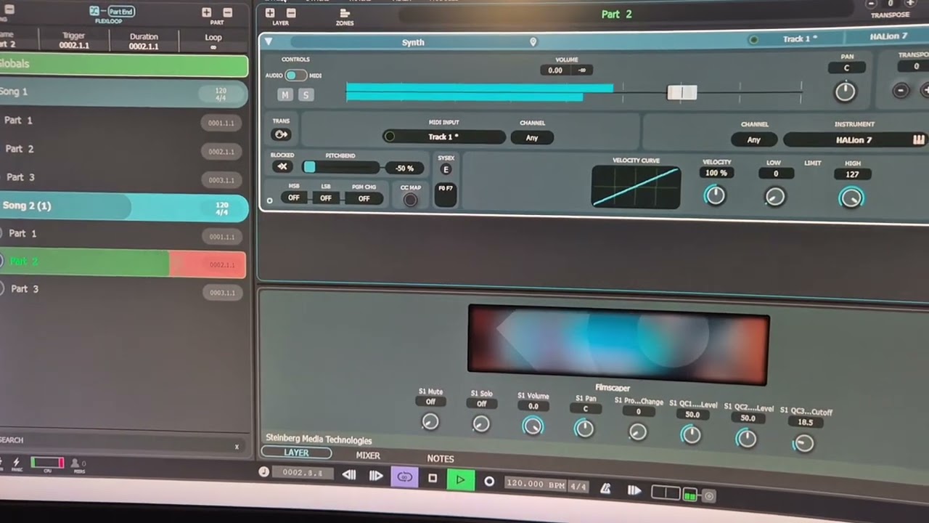
Task: Start playback with the green Play button
Action: [460, 480]
